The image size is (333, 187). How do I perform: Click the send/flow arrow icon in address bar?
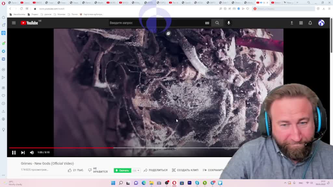(243, 9)
